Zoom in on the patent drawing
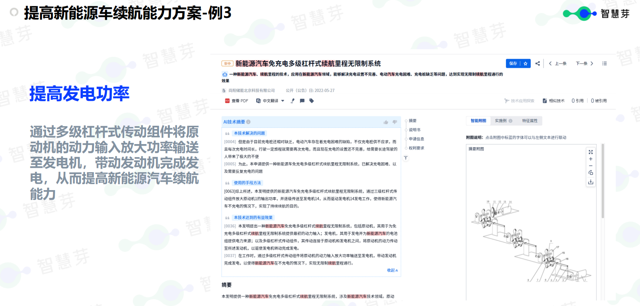 (x=590, y=159)
